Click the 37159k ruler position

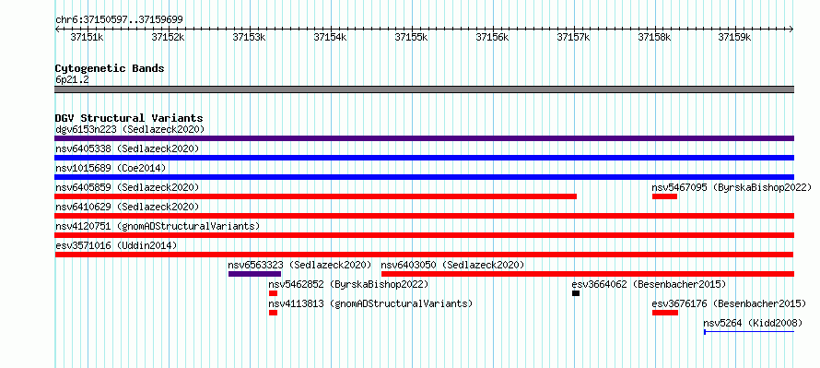point(734,37)
